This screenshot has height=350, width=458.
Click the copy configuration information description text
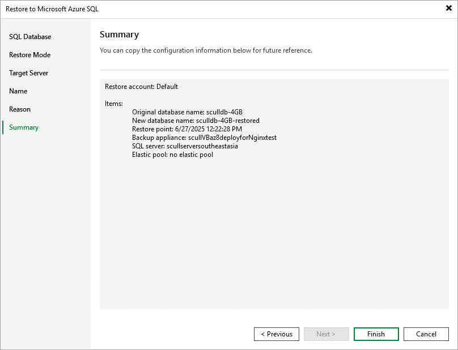pos(206,50)
